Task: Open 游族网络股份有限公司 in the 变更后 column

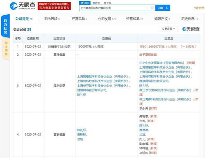Action: click(x=154, y=81)
